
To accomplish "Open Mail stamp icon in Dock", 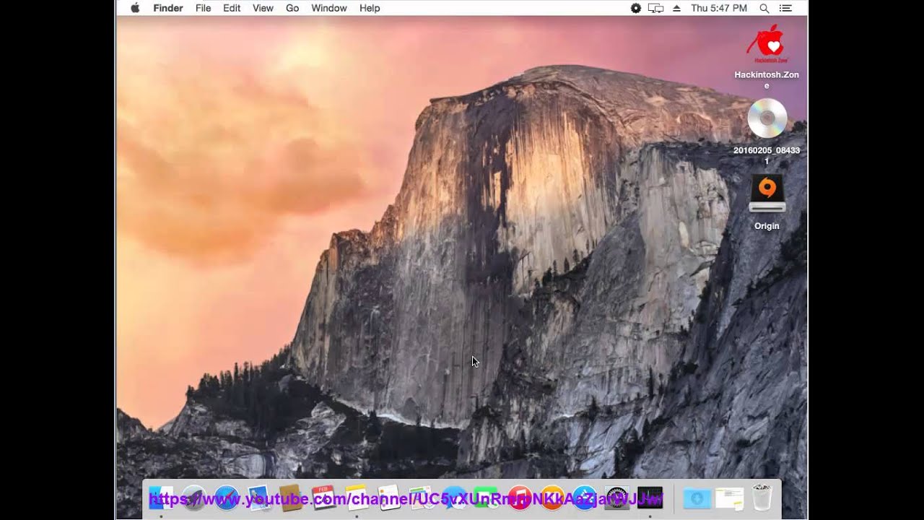I will pyautogui.click(x=258, y=498).
